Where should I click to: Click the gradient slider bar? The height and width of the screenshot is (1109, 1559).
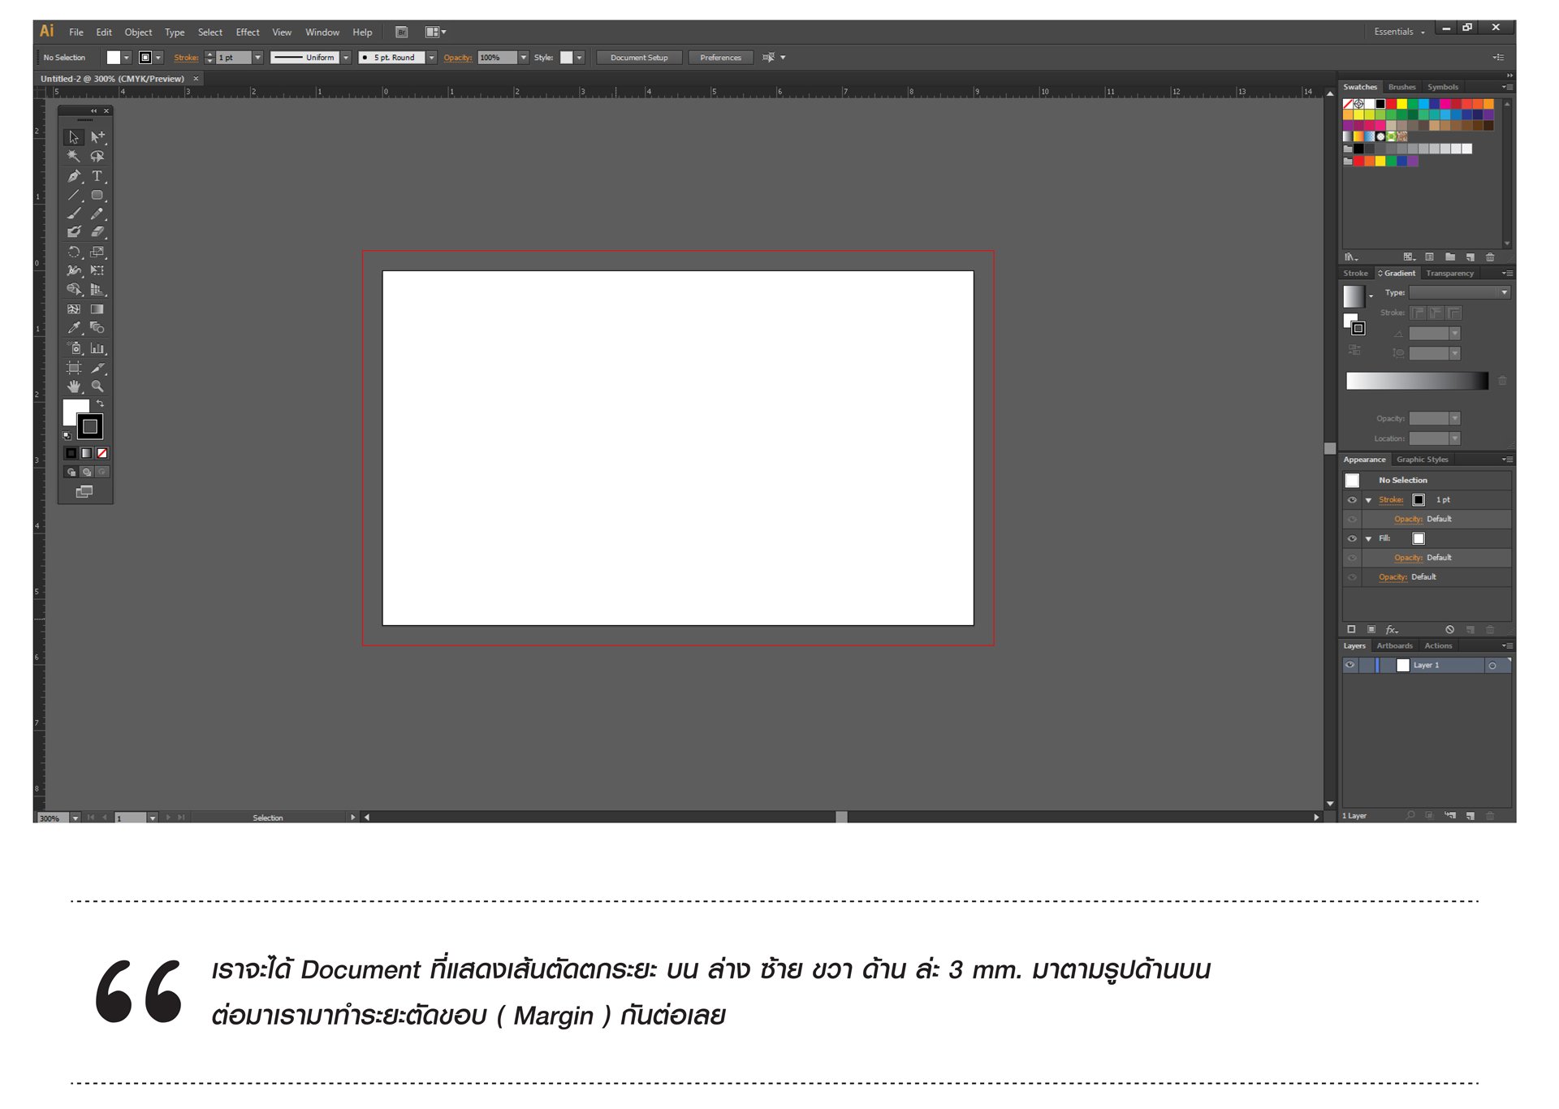(x=1416, y=381)
